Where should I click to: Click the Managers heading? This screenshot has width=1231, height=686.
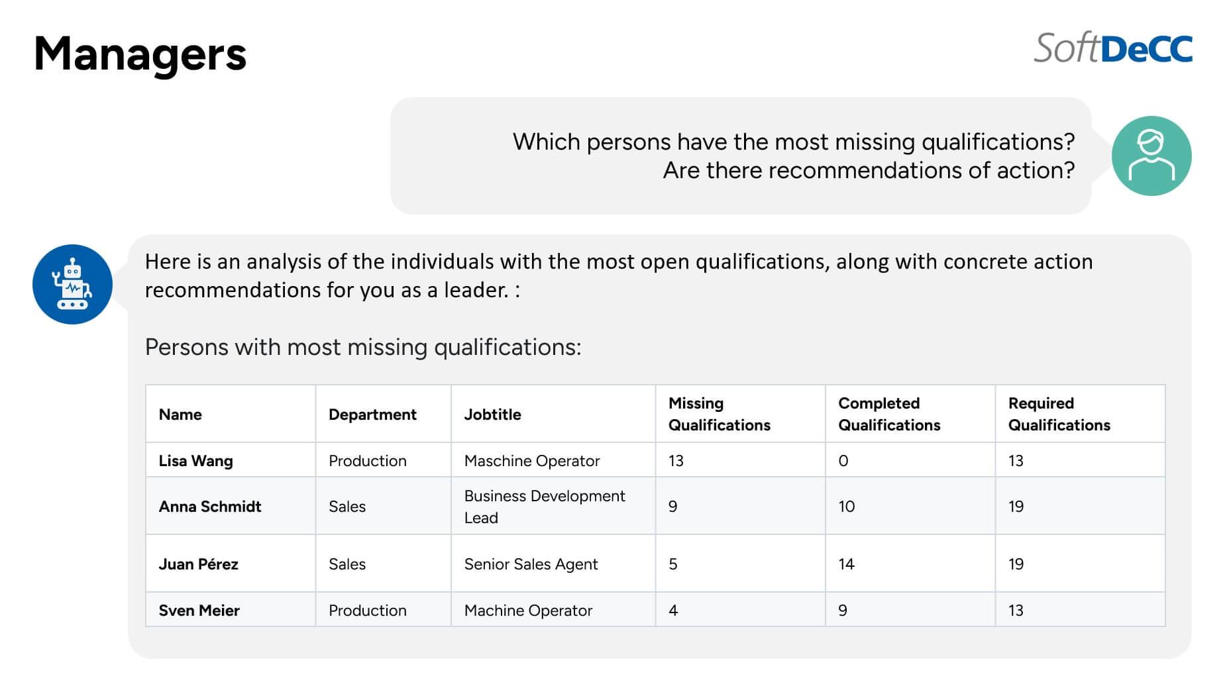coord(140,55)
